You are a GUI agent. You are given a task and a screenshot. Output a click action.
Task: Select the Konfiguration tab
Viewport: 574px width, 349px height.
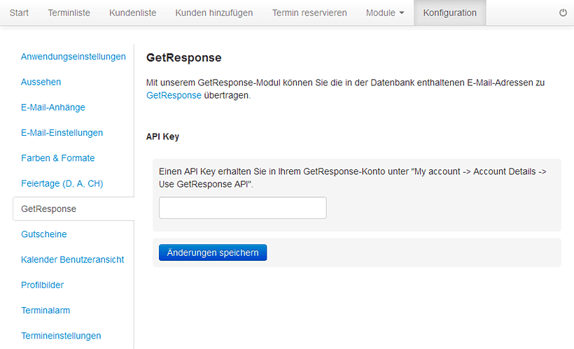point(450,13)
